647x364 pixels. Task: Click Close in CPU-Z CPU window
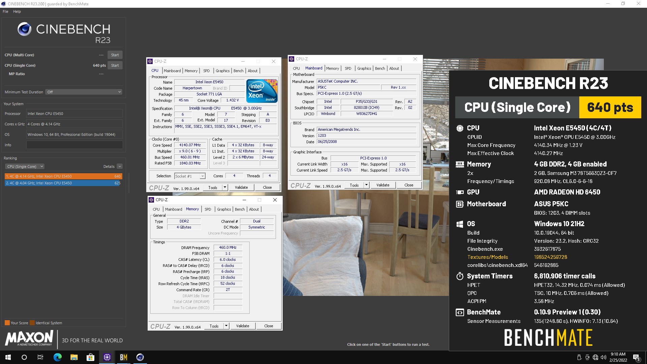pyautogui.click(x=267, y=187)
